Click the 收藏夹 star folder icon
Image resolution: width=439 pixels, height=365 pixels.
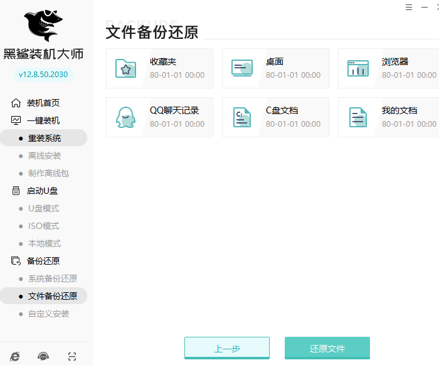pos(125,68)
